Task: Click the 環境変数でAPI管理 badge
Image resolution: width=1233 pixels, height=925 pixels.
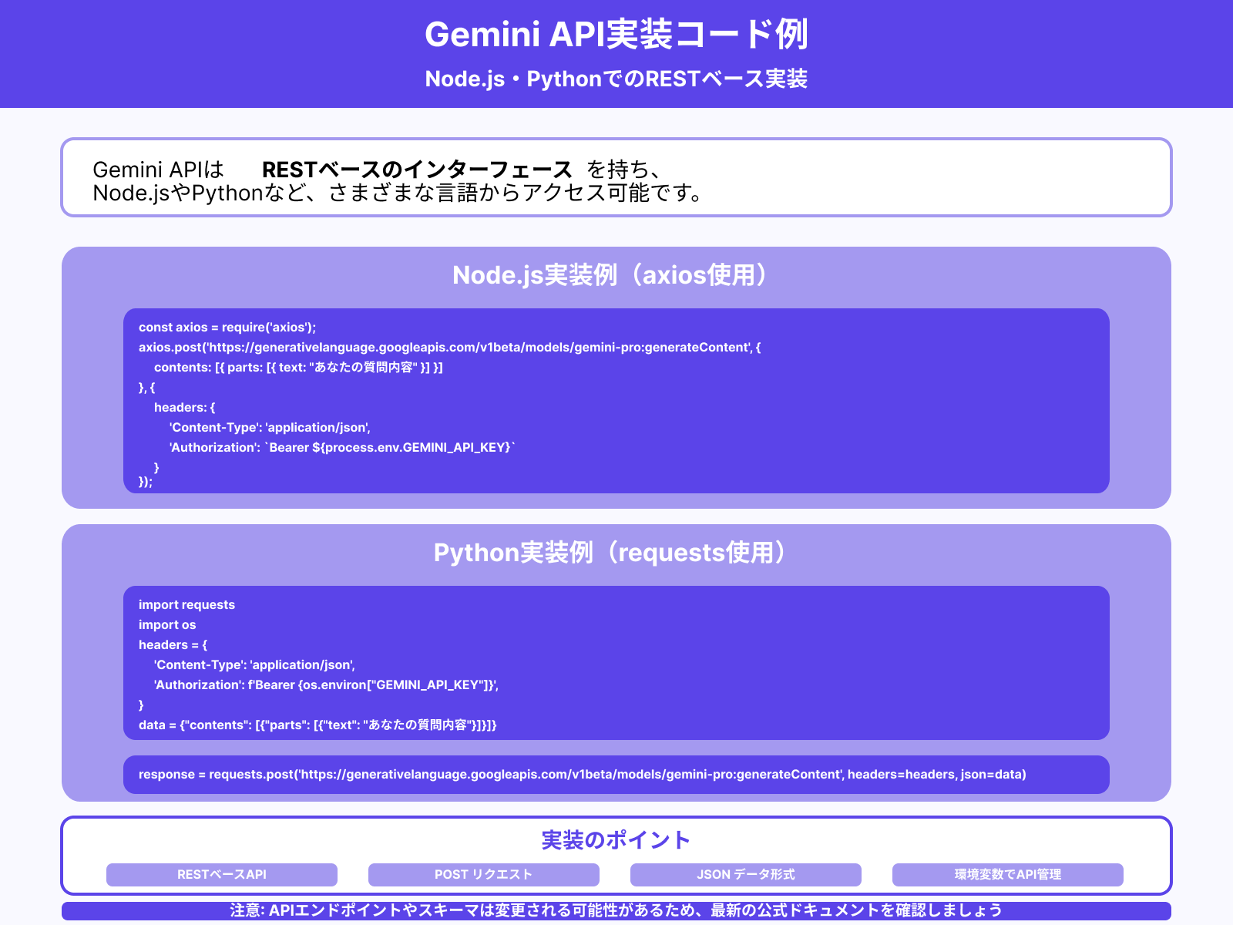Action: [x=1008, y=875]
